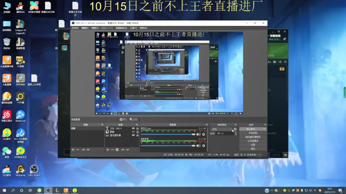The width and height of the screenshot is (346, 194).
Task: Add a new source with the plus icon
Action: point(108,150)
